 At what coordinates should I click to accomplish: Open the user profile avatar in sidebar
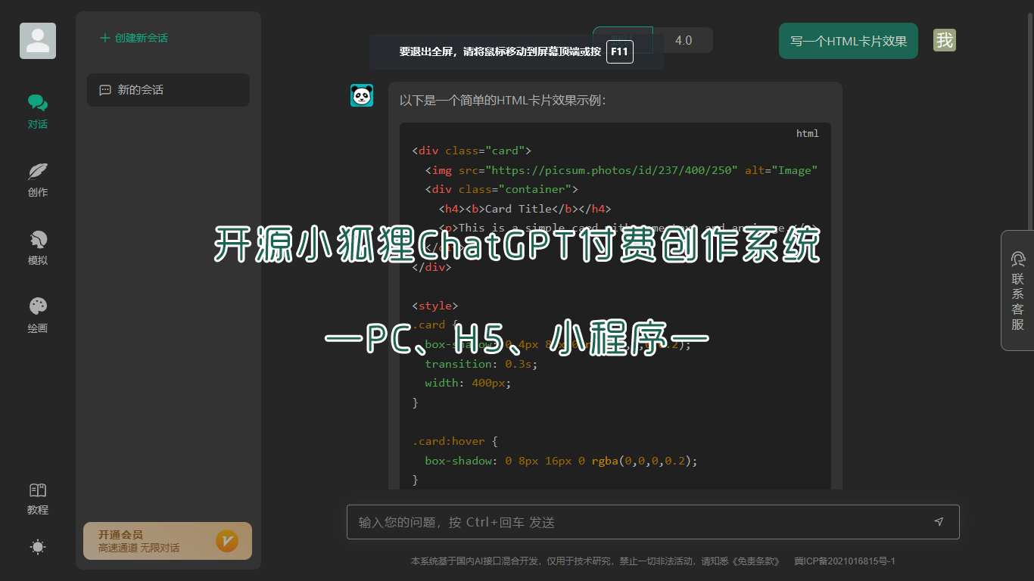(38, 41)
